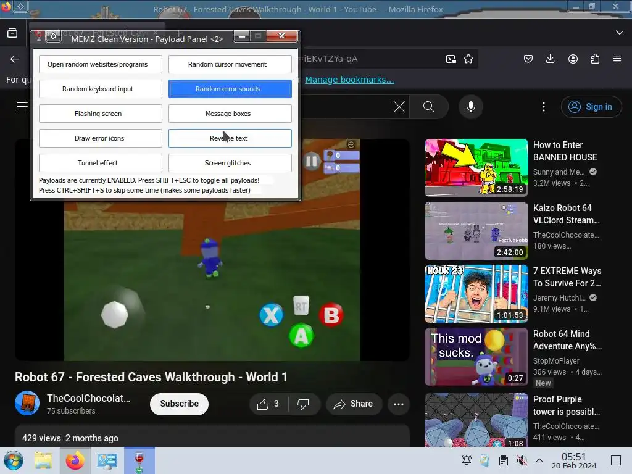This screenshot has height=474, width=632.
Task: Open the YouTube guide hamburger menu
Action: 22,106
